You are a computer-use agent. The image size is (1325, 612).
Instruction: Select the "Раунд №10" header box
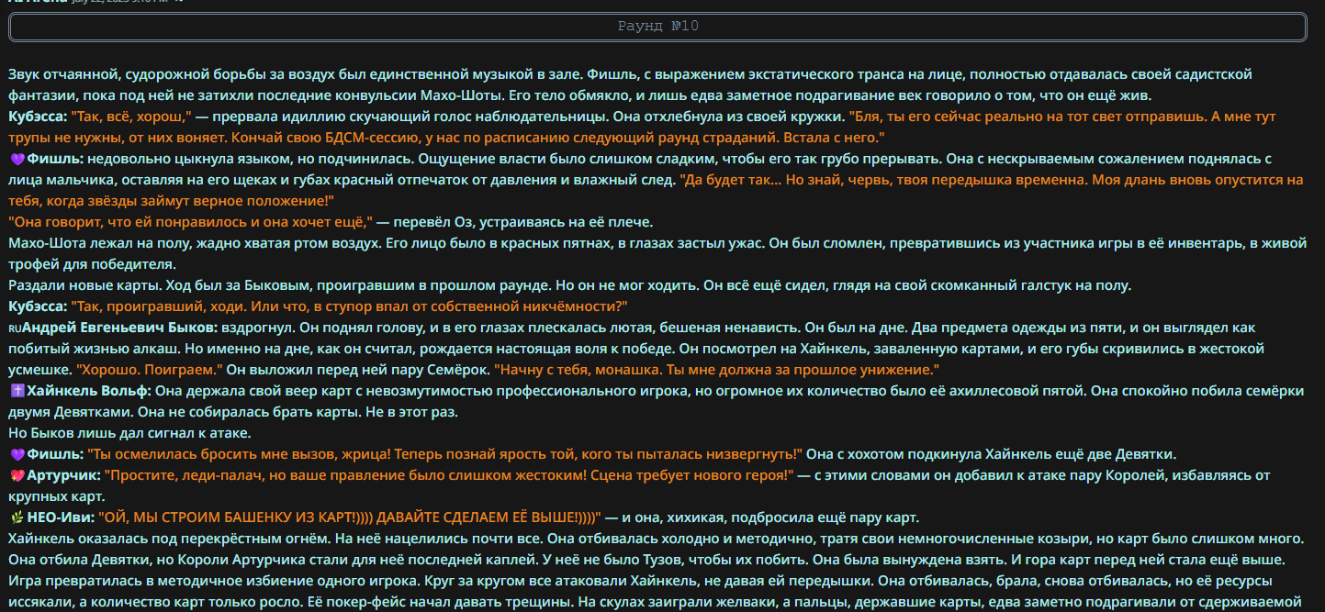click(657, 27)
